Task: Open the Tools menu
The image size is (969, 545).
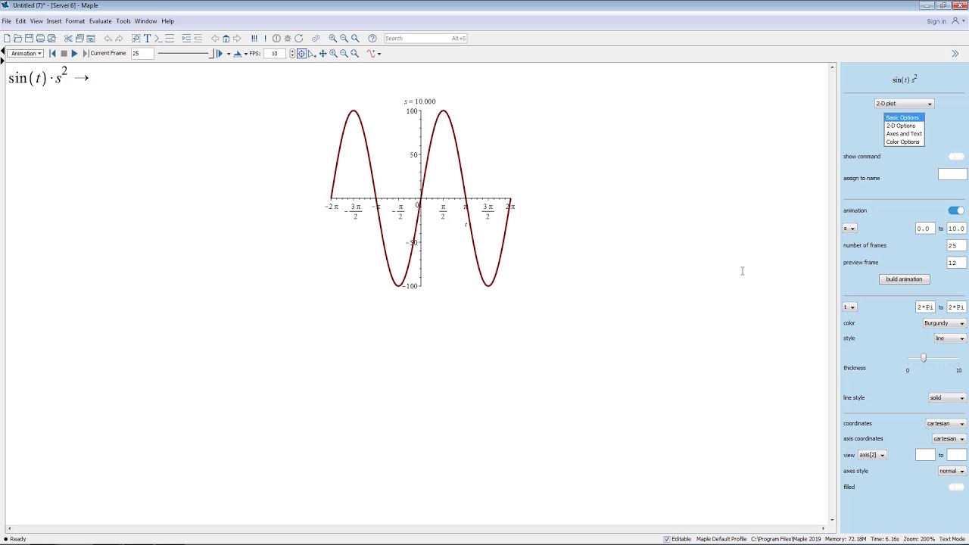Action: [x=123, y=21]
